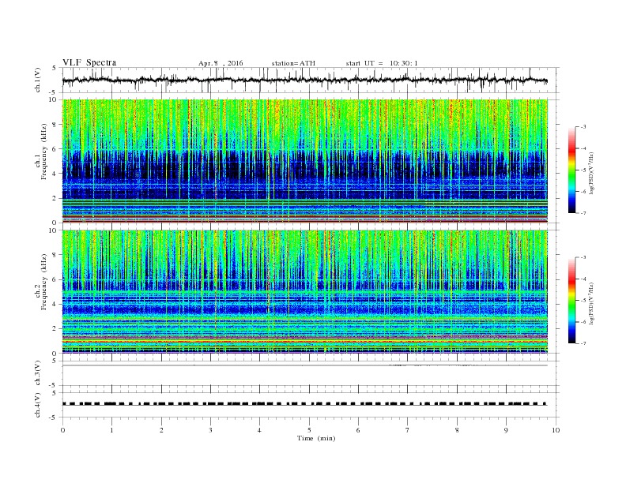Click the time axis tick label "2"
Viewport: 626px width, 483px height.
161,430
